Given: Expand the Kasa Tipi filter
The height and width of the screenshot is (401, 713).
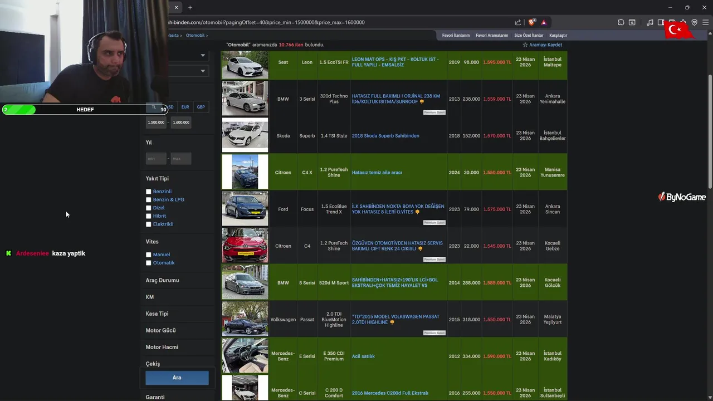Looking at the screenshot, I should pyautogui.click(x=157, y=314).
